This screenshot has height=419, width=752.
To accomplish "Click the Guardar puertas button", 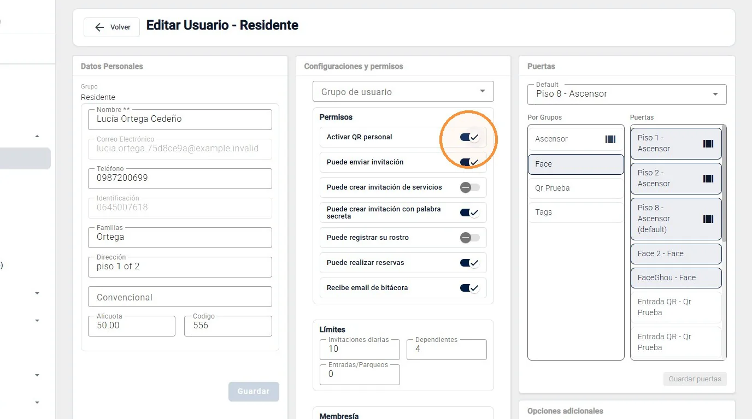I will click(x=695, y=379).
